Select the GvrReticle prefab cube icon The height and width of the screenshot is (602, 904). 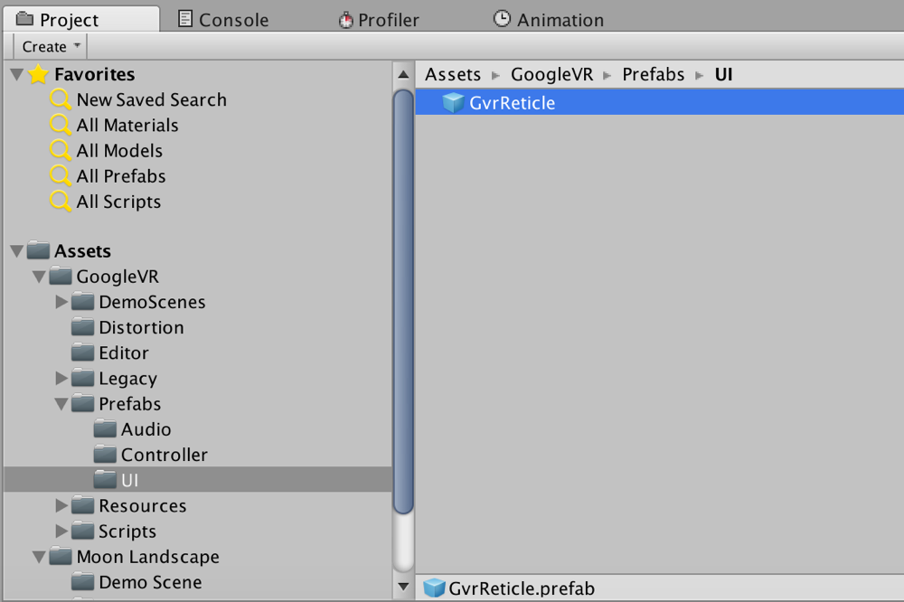click(x=453, y=103)
